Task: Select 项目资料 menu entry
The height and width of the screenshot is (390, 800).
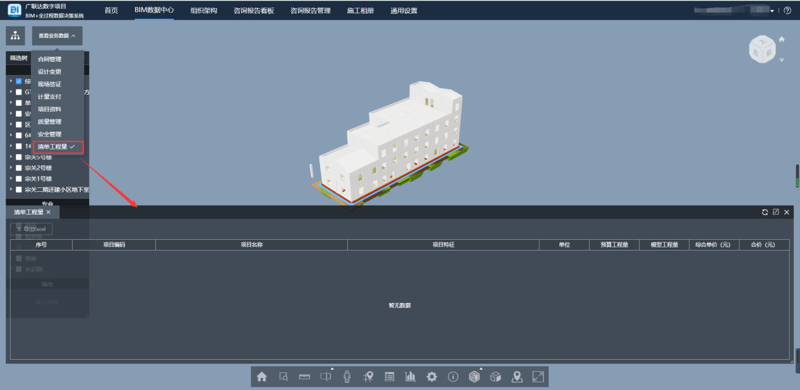Action: click(x=50, y=109)
